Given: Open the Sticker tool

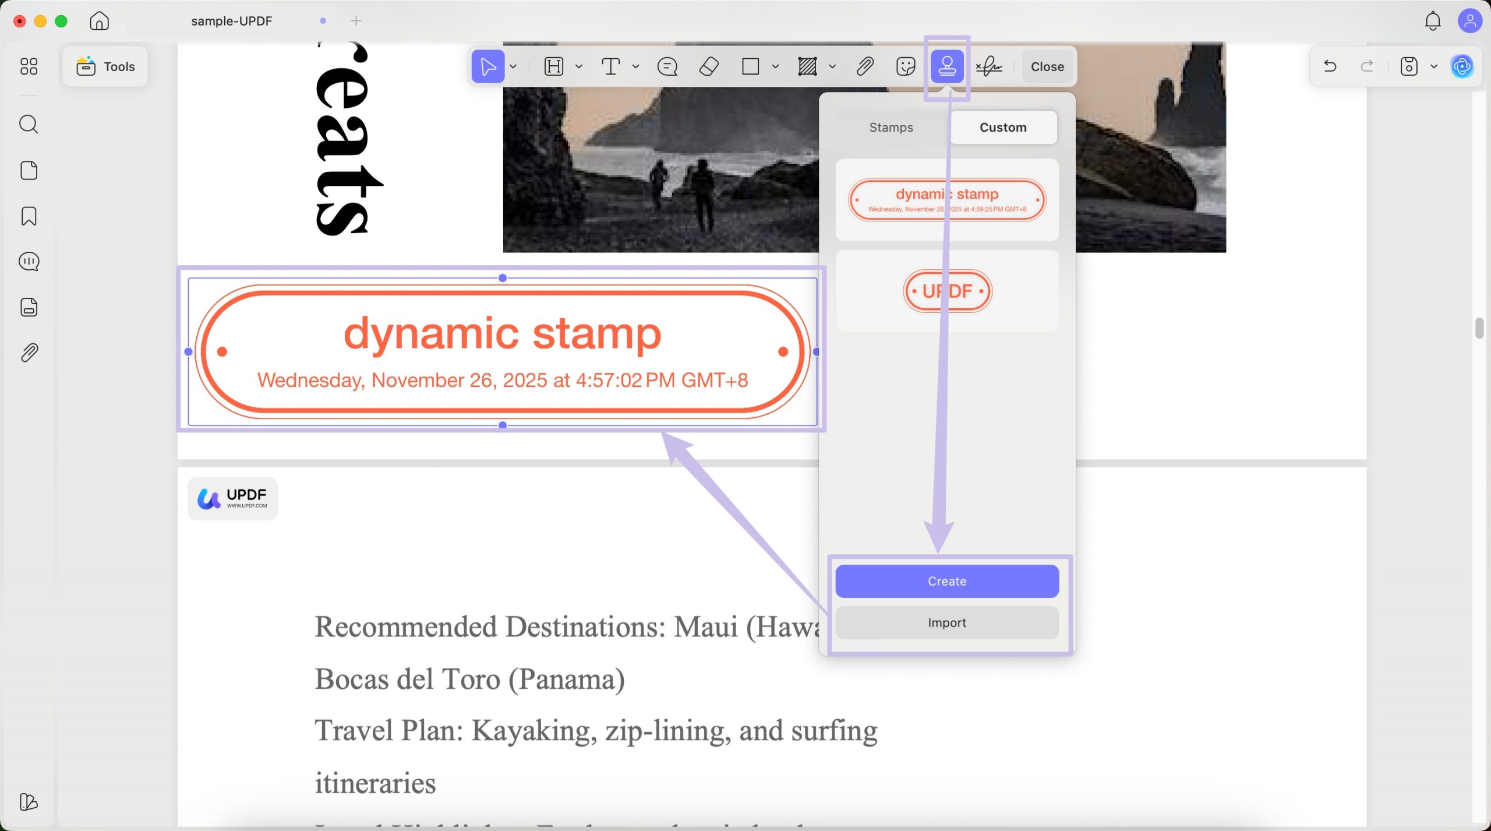Looking at the screenshot, I should pyautogui.click(x=905, y=66).
